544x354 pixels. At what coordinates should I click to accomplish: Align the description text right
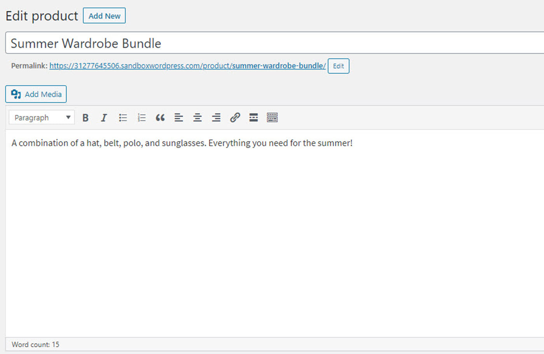coord(216,117)
